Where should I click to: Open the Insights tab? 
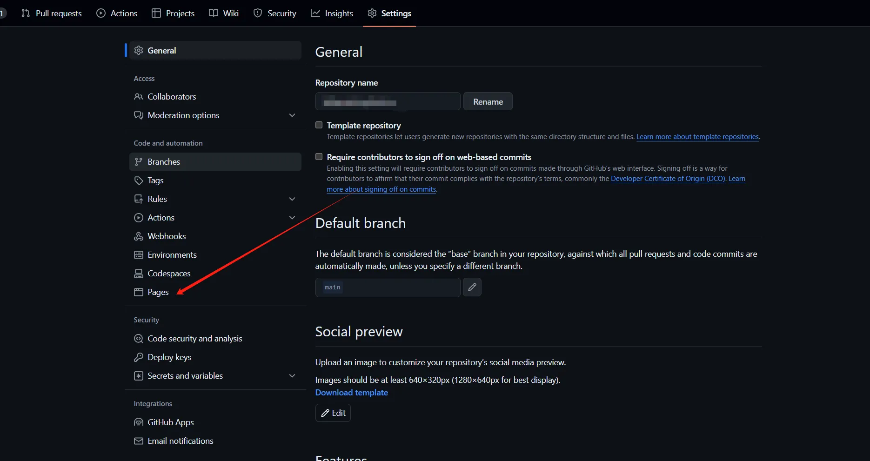coord(332,13)
